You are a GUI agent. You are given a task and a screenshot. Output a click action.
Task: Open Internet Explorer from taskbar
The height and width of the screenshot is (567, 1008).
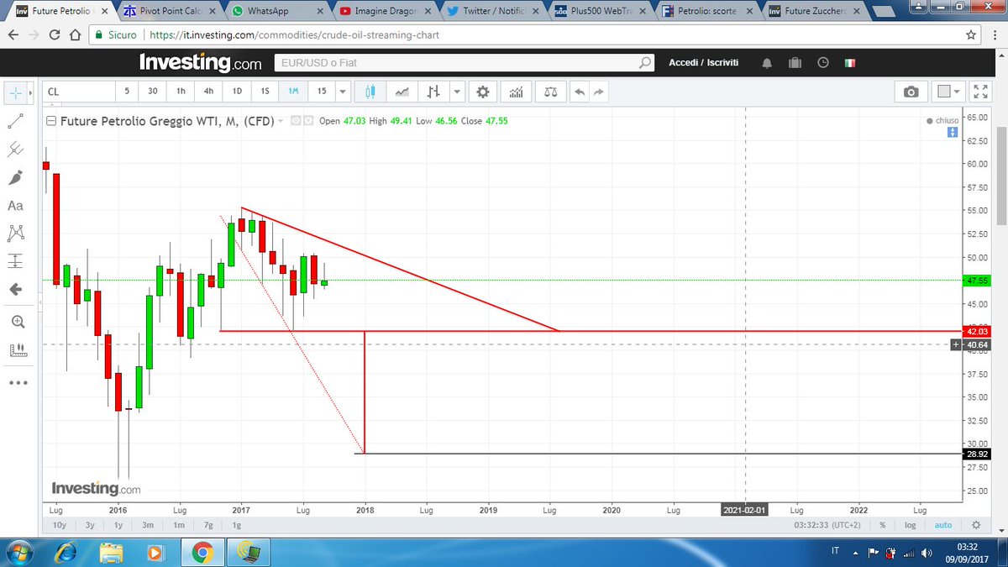[x=66, y=553]
